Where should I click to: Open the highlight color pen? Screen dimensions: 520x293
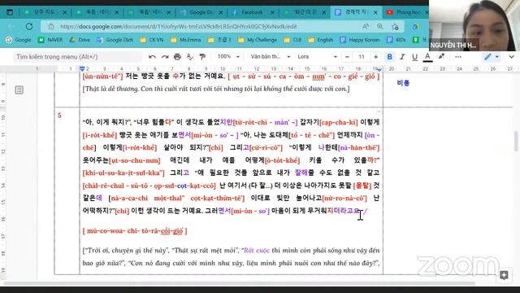pyautogui.click(x=441, y=56)
